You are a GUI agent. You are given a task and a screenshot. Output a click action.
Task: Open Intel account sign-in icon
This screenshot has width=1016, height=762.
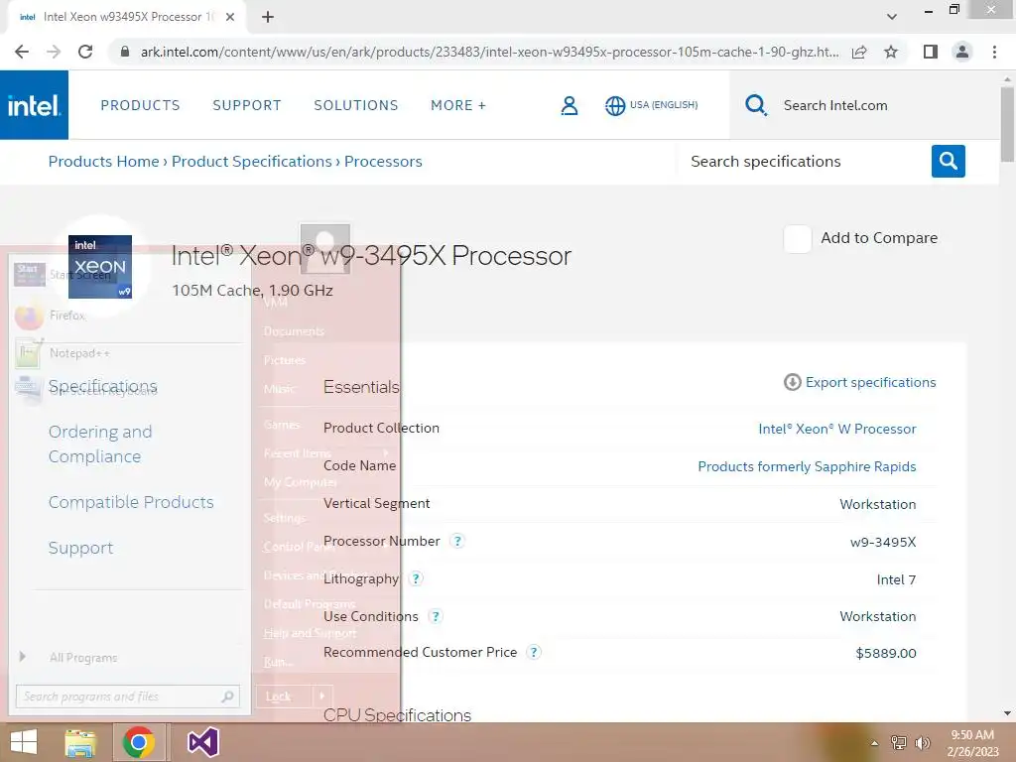coord(569,105)
